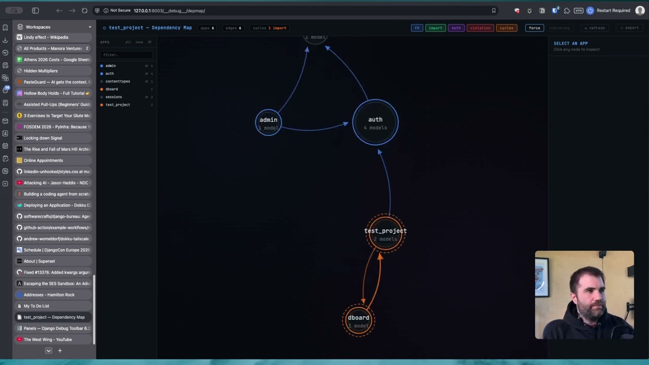Open the notes sidebar icon
The width and height of the screenshot is (649, 365).
pyautogui.click(x=5, y=65)
